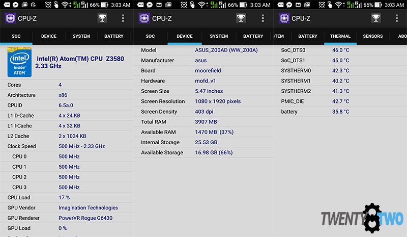Tap battery icon in third status bar
Viewport: 407px width, 237px height.
point(379,5)
